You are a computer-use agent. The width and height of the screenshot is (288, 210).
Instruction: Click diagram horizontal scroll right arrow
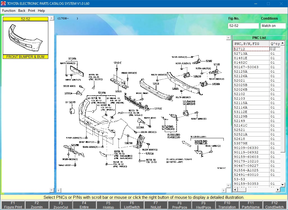pyautogui.click(x=224, y=190)
